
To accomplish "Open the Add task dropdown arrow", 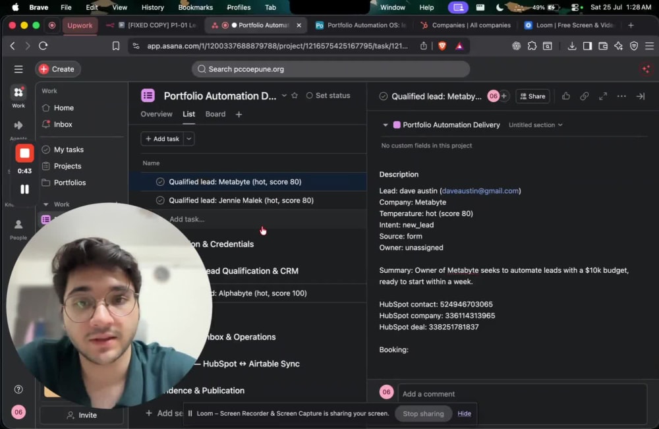I will coord(189,138).
